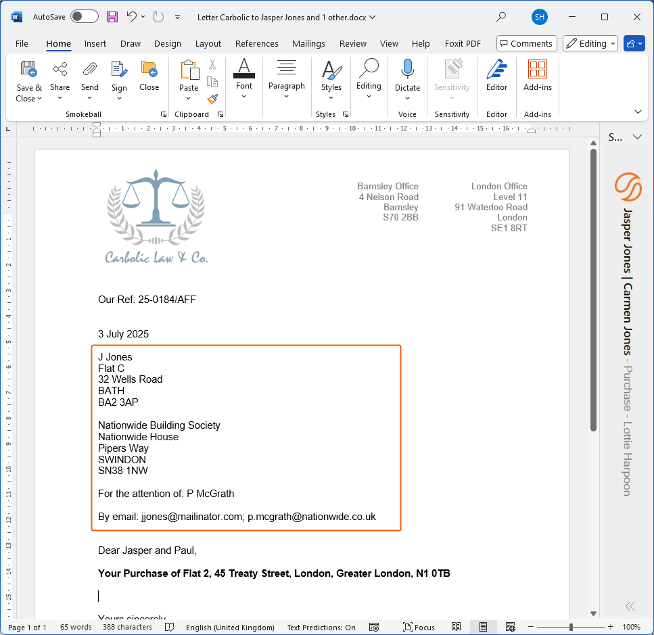The height and width of the screenshot is (635, 654).
Task: Collapse the Smokeball side panel chevron
Action: tap(637, 137)
